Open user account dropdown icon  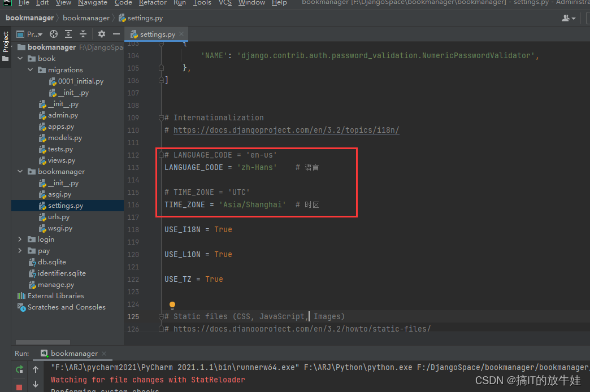click(x=568, y=18)
